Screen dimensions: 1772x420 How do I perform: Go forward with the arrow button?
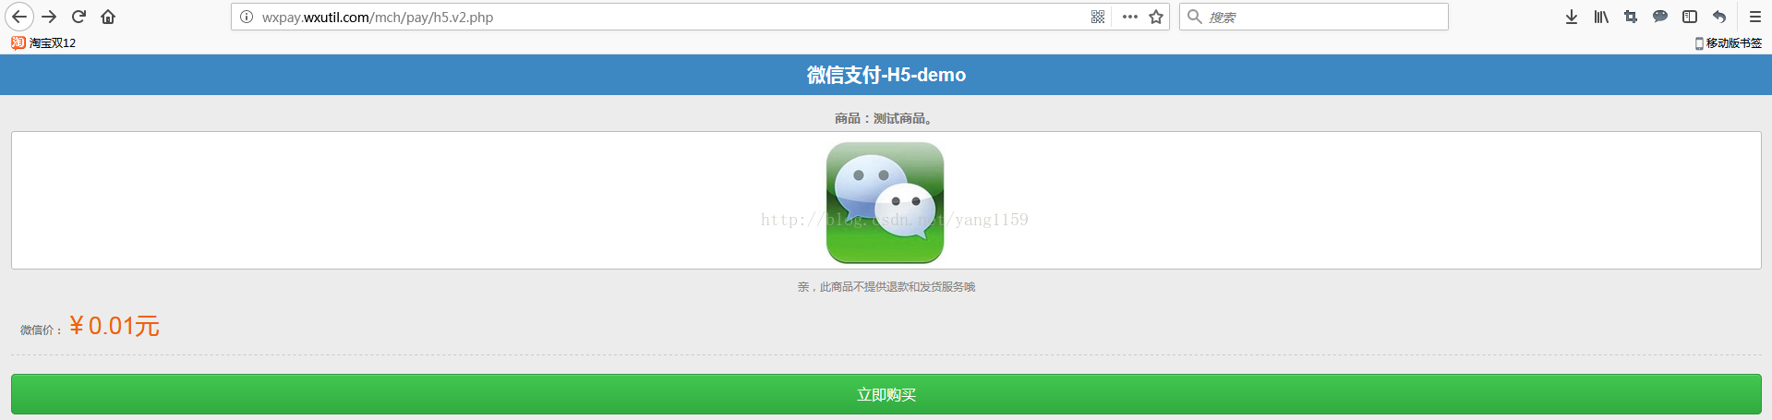[50, 17]
